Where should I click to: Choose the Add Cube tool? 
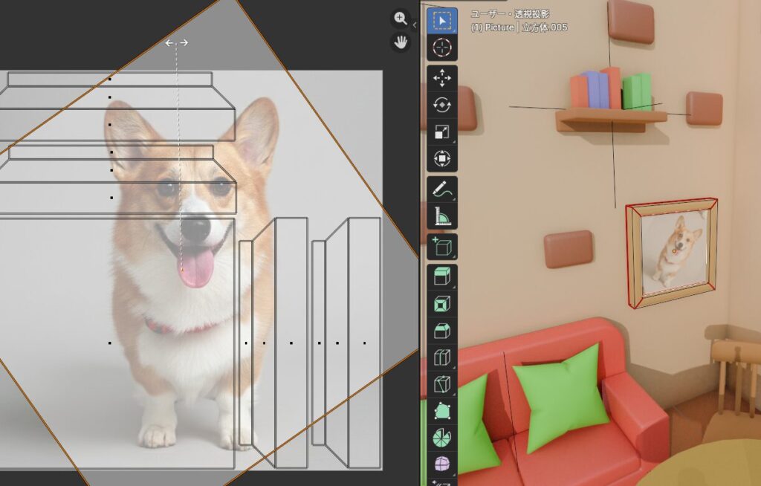point(442,247)
